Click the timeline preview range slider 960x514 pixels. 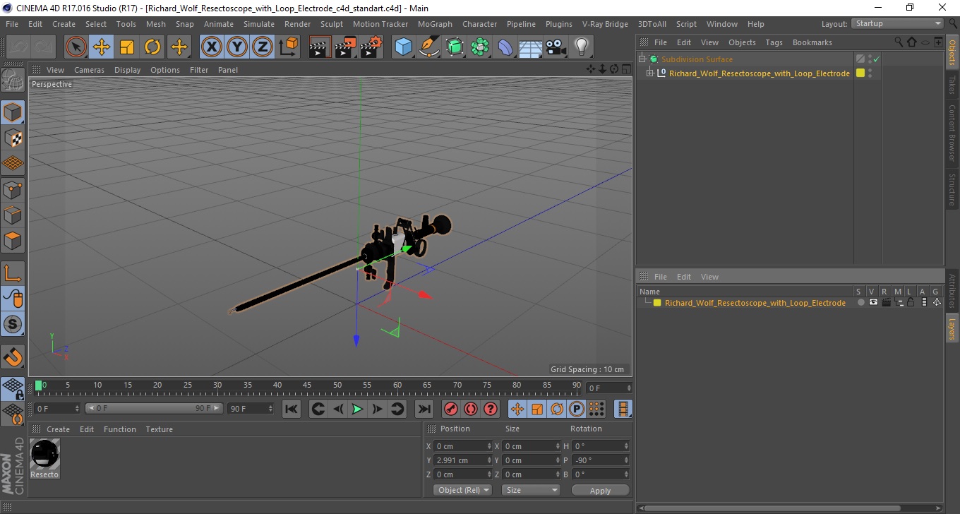click(x=154, y=408)
